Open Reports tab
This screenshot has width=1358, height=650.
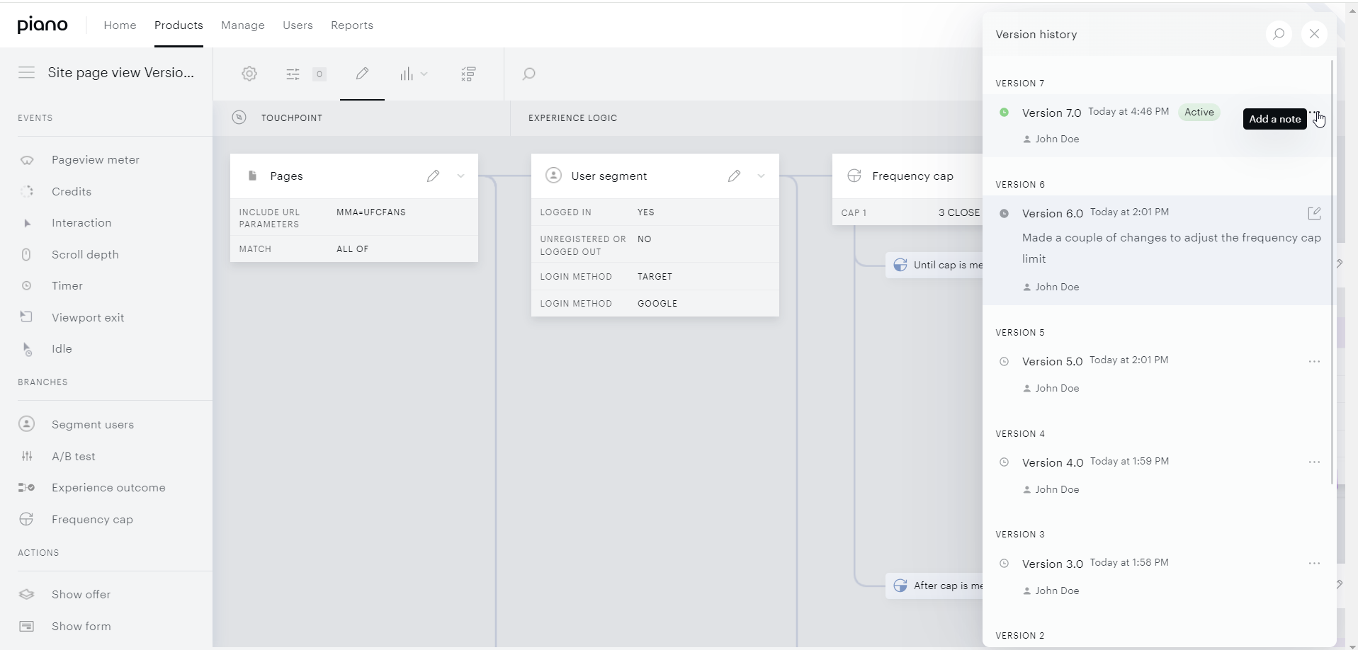[352, 25]
